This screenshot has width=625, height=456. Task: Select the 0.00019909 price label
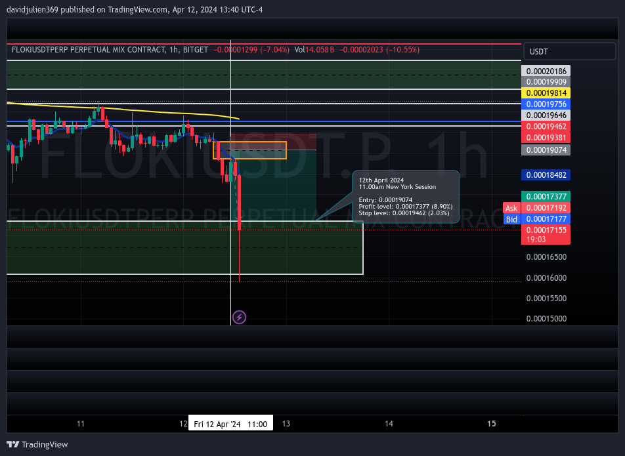point(546,82)
